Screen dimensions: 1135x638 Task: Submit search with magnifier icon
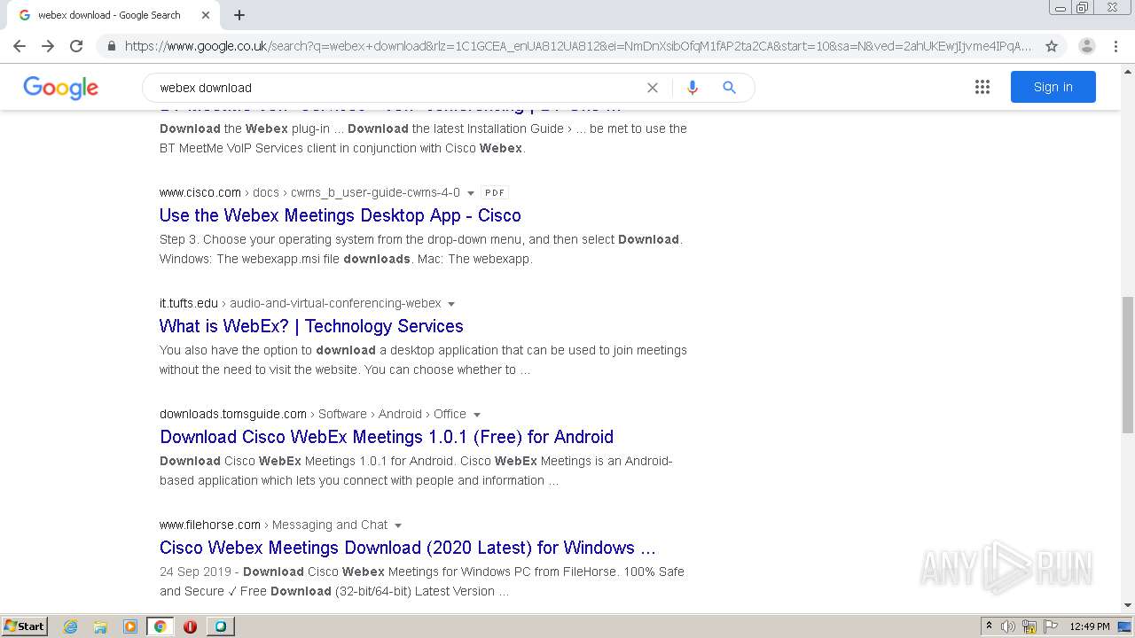(x=729, y=87)
